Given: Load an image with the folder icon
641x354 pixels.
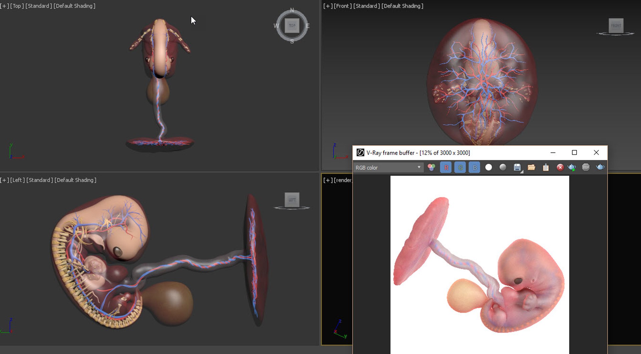Looking at the screenshot, I should pos(531,167).
